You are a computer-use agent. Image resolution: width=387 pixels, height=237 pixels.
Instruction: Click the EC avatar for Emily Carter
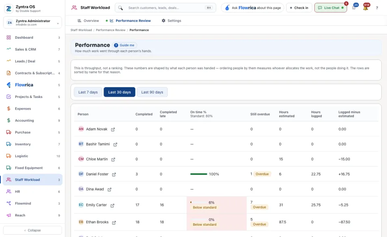pos(81,205)
